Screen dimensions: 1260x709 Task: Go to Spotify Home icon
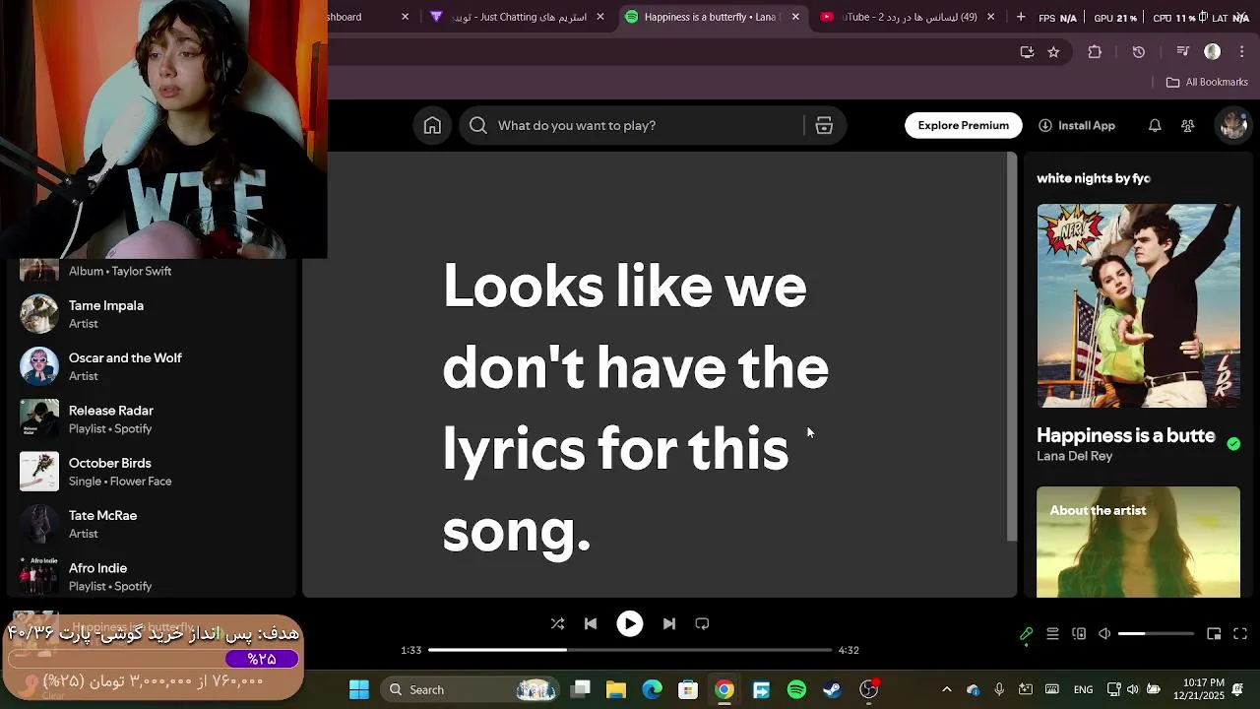coord(432,125)
